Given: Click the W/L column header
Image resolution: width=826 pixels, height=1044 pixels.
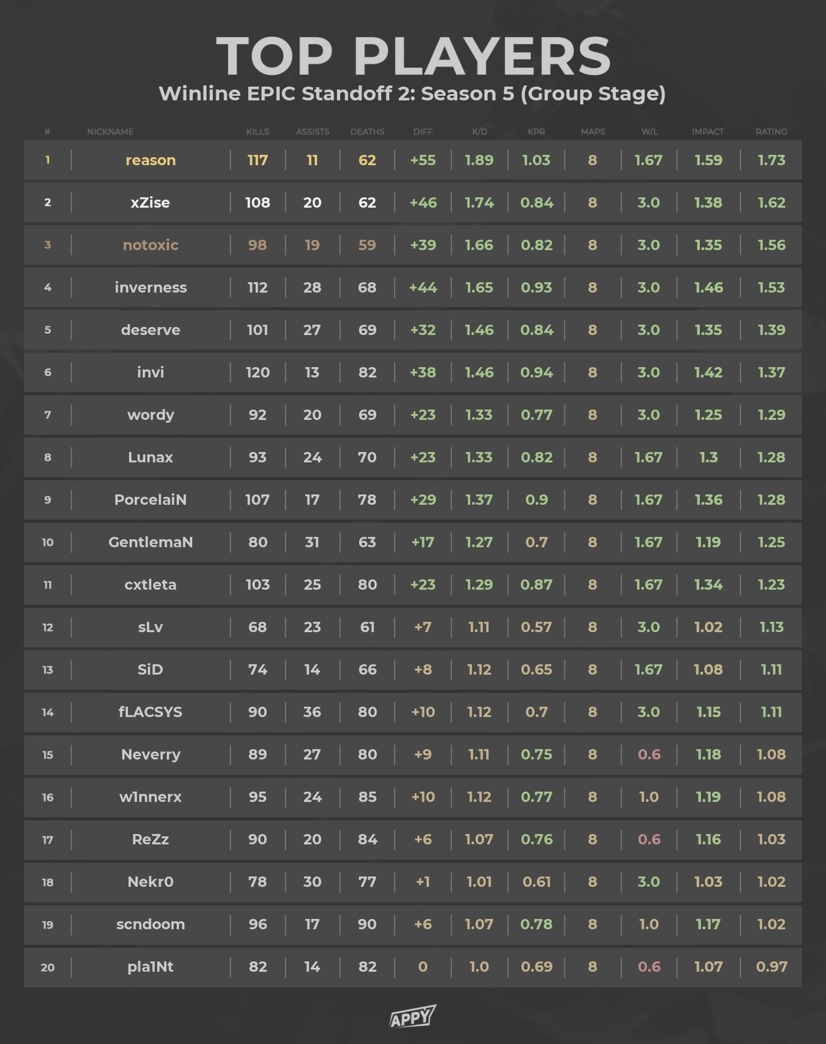Looking at the screenshot, I should [649, 132].
